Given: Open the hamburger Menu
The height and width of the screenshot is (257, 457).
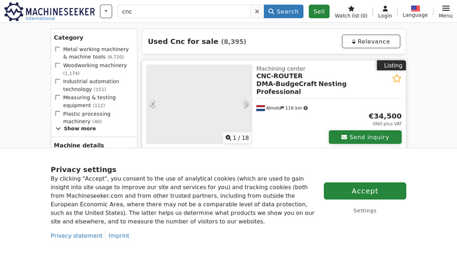Looking at the screenshot, I should tap(446, 9).
